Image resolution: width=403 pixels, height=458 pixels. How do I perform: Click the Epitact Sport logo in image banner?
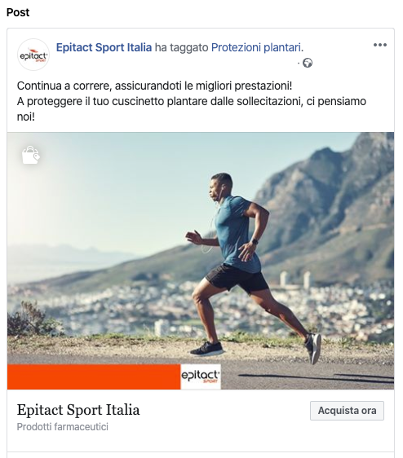click(x=201, y=377)
